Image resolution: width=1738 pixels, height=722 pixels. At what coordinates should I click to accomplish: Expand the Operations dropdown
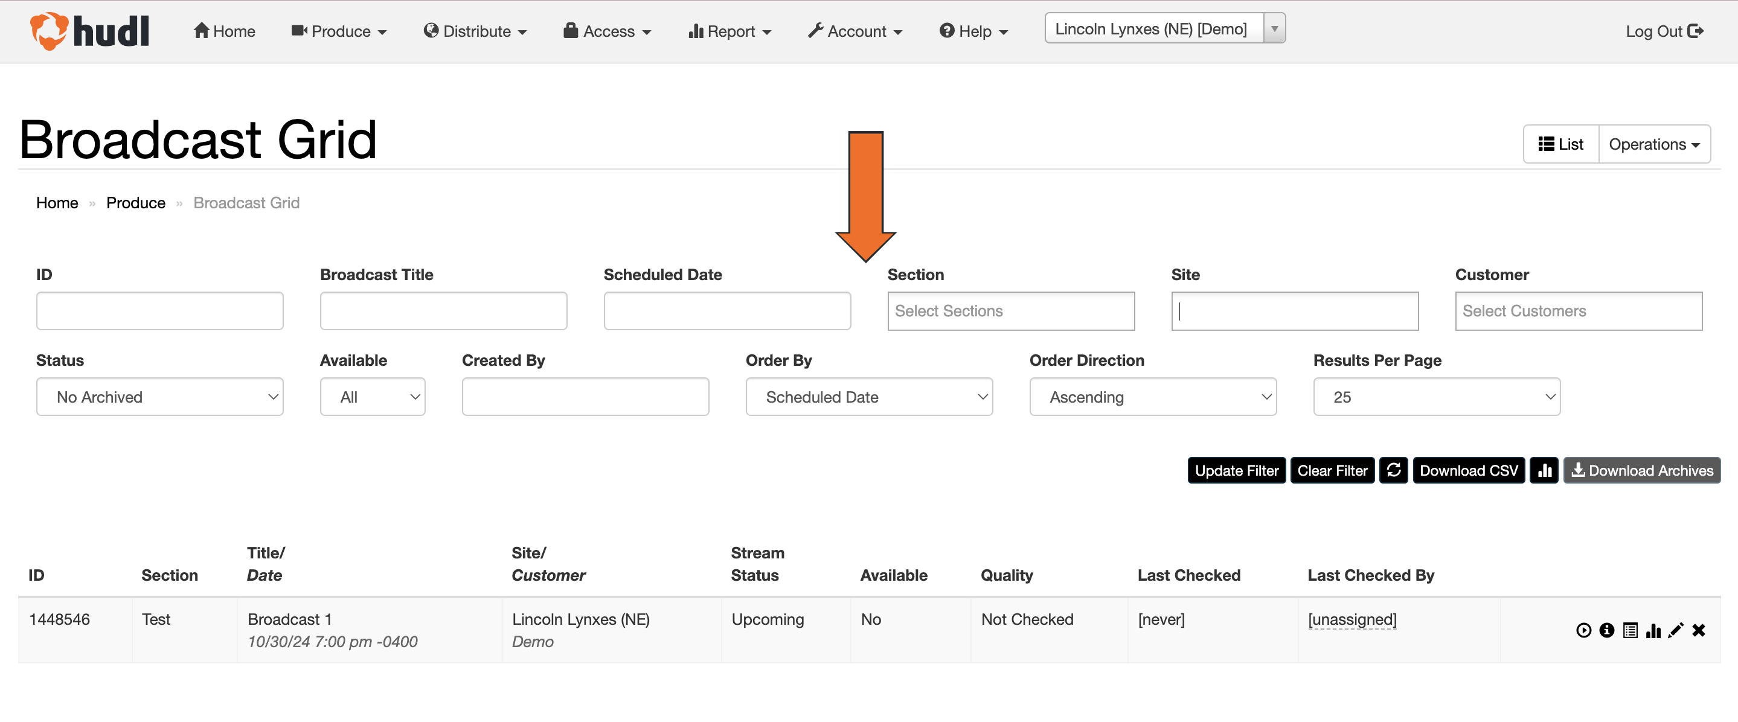(x=1654, y=144)
